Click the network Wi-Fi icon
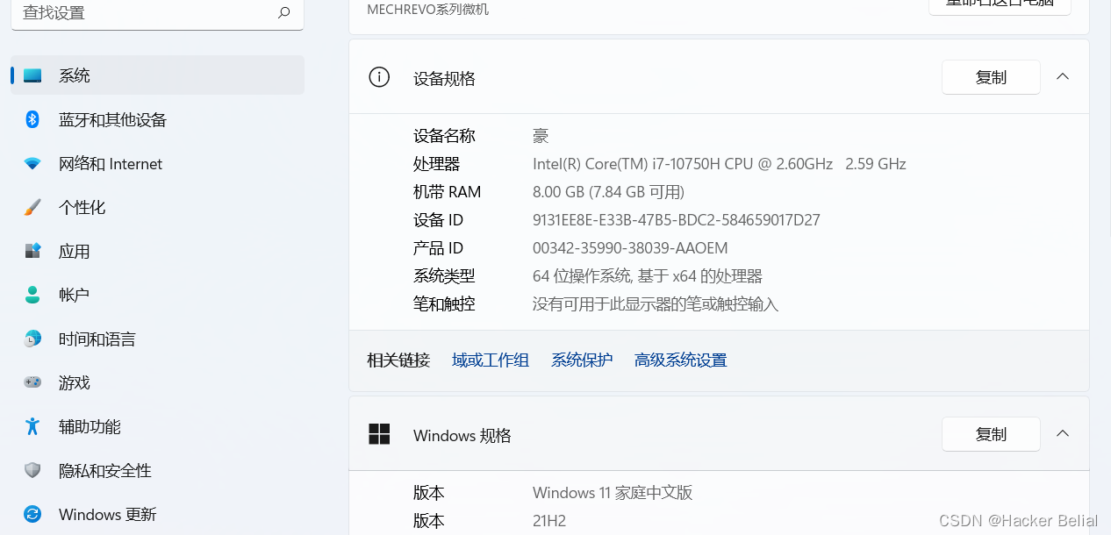The height and width of the screenshot is (535, 1111). pyautogui.click(x=32, y=164)
